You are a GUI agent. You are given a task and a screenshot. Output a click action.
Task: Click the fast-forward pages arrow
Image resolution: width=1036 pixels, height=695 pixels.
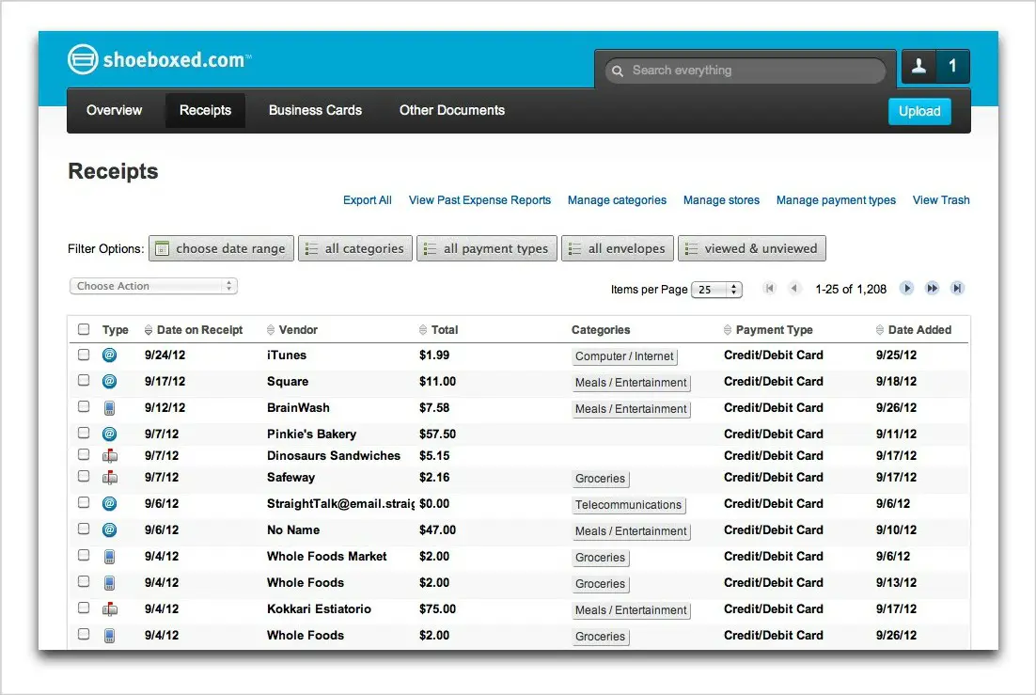click(x=932, y=289)
